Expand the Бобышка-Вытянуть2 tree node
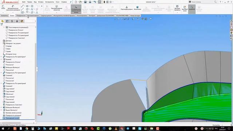 [1, 107]
